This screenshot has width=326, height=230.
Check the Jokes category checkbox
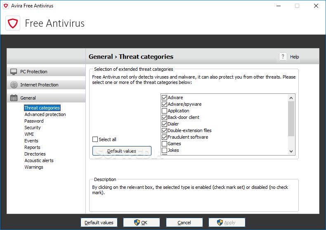tap(165, 150)
